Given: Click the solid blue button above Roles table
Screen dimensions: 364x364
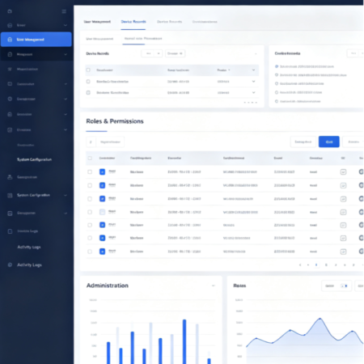Looking at the screenshot, I should tap(329, 142).
